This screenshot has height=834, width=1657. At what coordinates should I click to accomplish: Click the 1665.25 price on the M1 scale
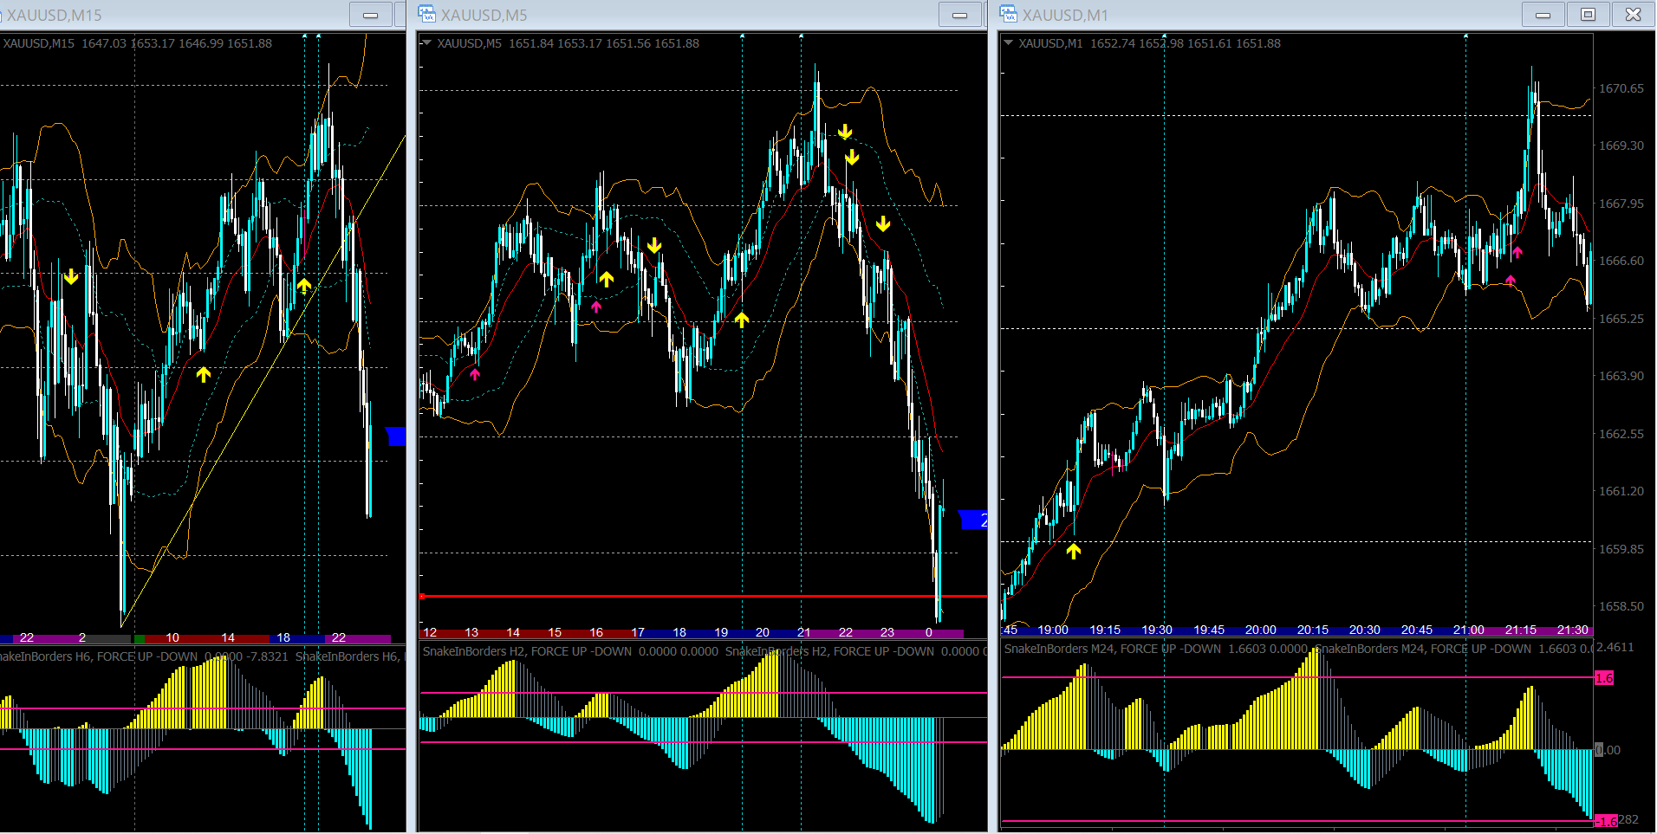[1621, 319]
